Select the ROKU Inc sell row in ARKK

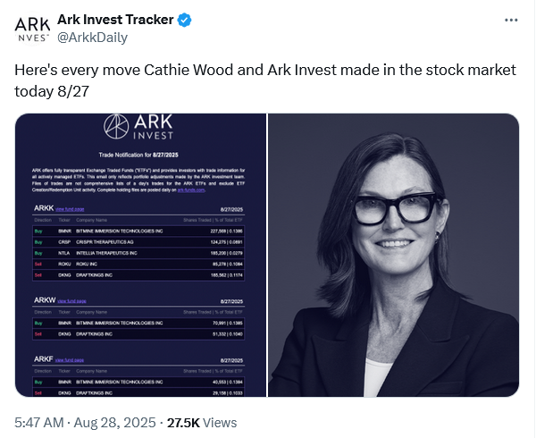[x=140, y=265]
